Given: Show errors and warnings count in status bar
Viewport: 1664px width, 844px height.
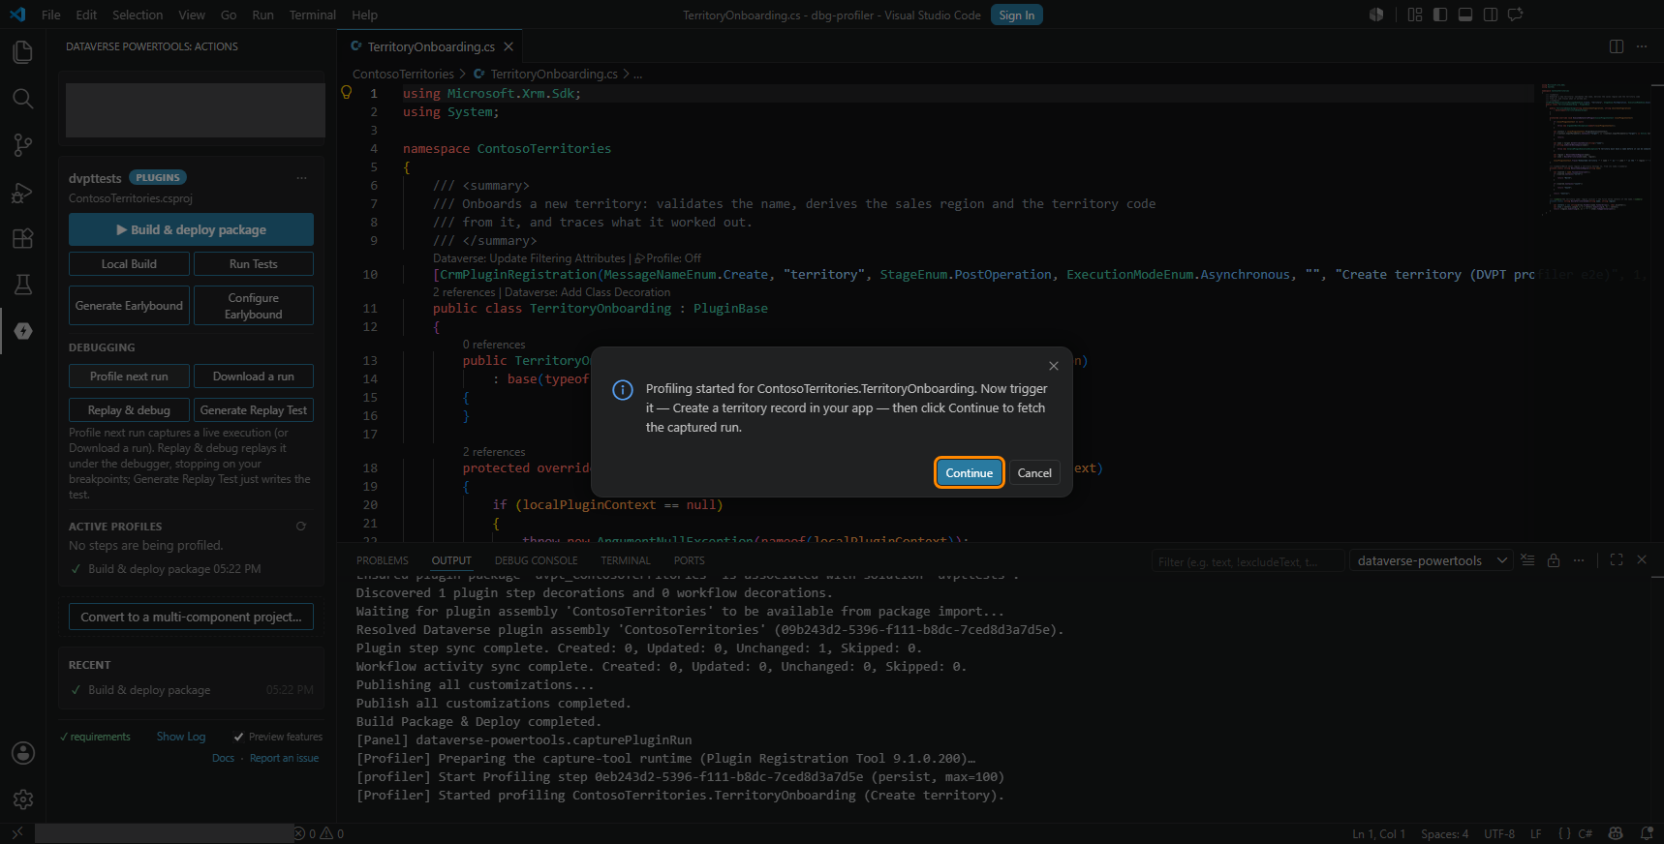Looking at the screenshot, I should [x=320, y=833].
